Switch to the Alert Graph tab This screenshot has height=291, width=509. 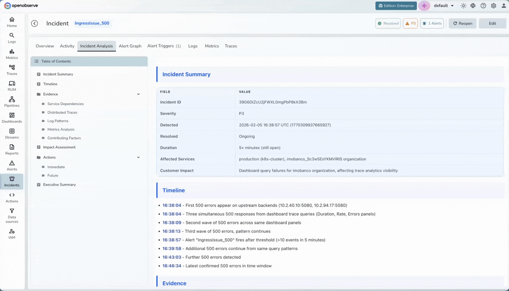pyautogui.click(x=130, y=46)
